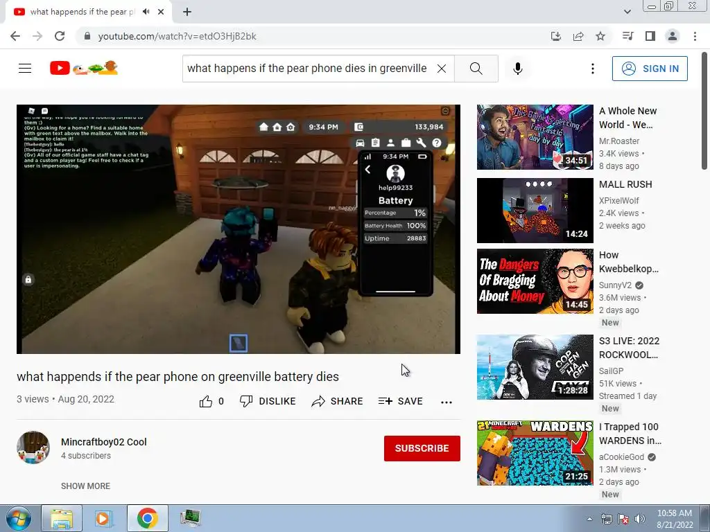This screenshot has width=710, height=532.
Task: Open Mincraftboy02 Cool channel name link
Action: coord(104,442)
